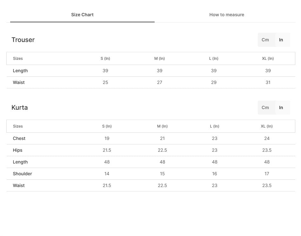The width and height of the screenshot is (301, 236).
Task: Switch Kurta measurements to Cm
Action: (x=266, y=108)
